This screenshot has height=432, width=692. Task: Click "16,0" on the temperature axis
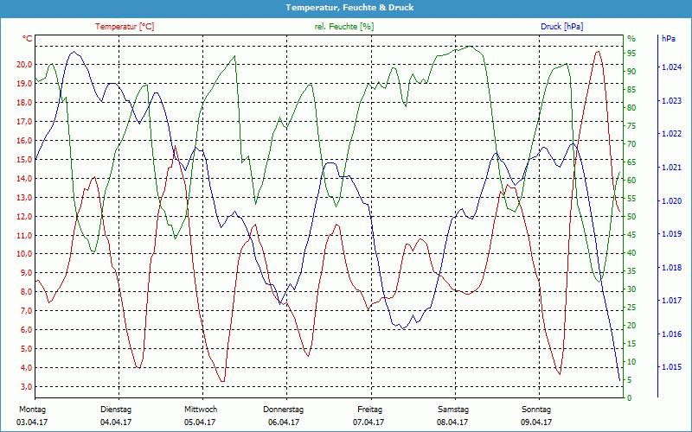(x=24, y=140)
